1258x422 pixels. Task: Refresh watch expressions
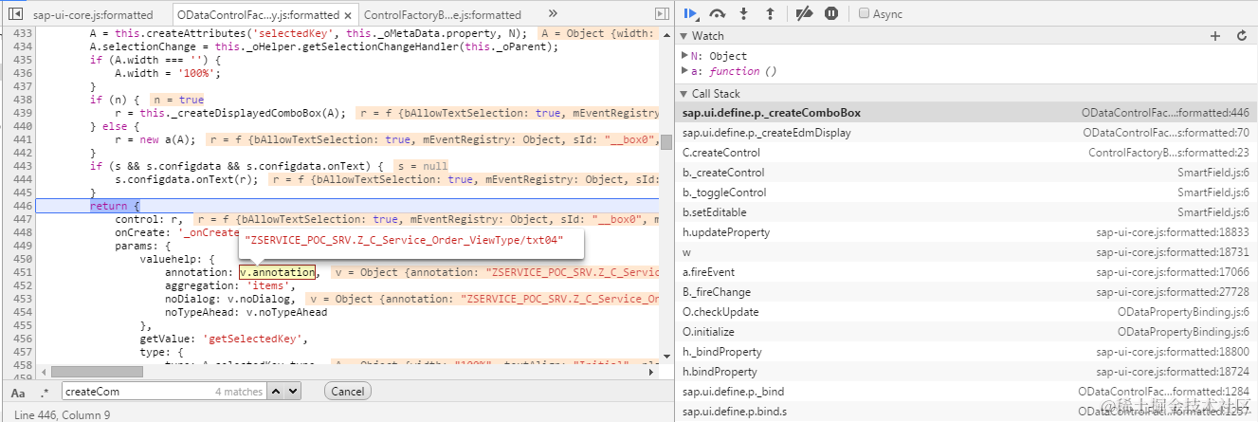[1242, 36]
